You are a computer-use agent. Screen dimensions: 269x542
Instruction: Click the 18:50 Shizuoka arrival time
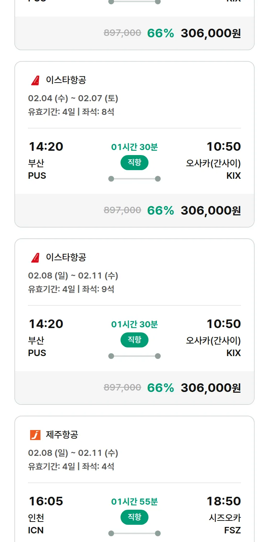223,501
